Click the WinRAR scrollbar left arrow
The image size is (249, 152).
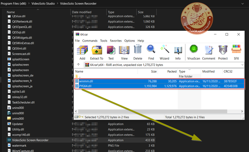coord(76,111)
